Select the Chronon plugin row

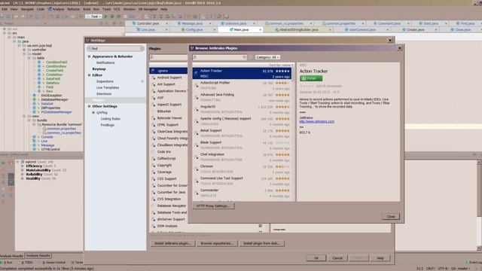[x=242, y=169]
